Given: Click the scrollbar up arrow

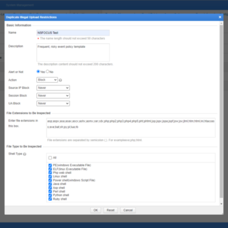Looking at the screenshot, I should (221, 23).
